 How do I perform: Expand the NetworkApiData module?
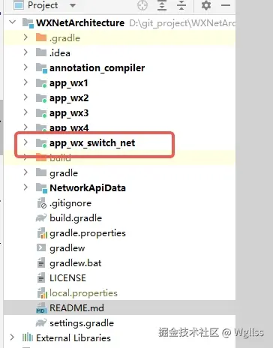[x=25, y=187]
